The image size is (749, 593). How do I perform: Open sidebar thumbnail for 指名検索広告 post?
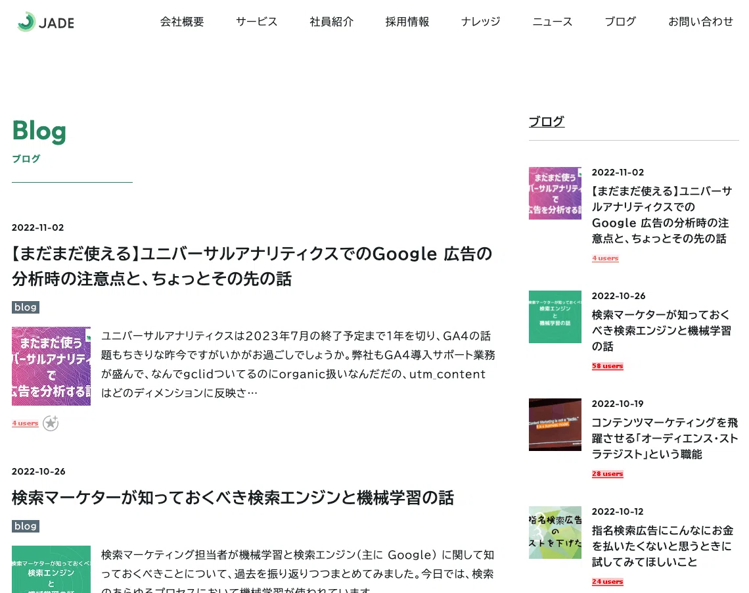coord(555,533)
